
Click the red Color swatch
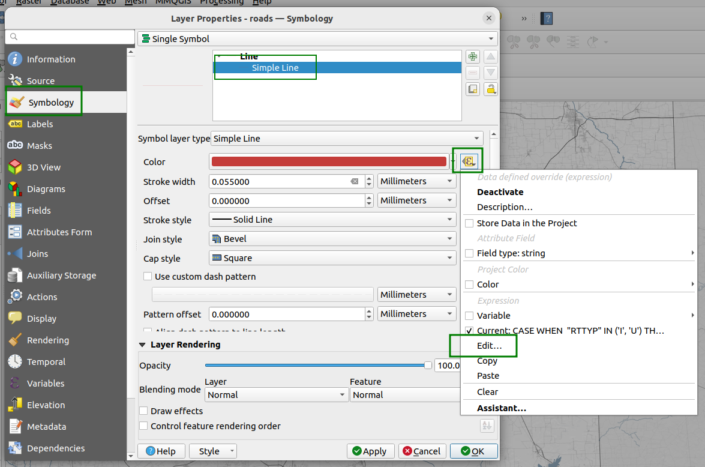(329, 161)
